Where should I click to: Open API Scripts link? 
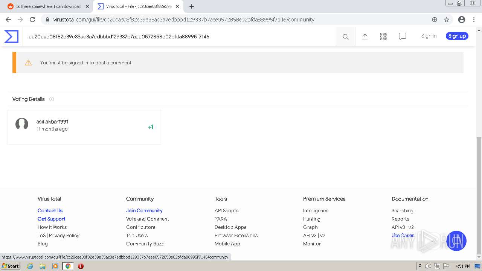(226, 210)
